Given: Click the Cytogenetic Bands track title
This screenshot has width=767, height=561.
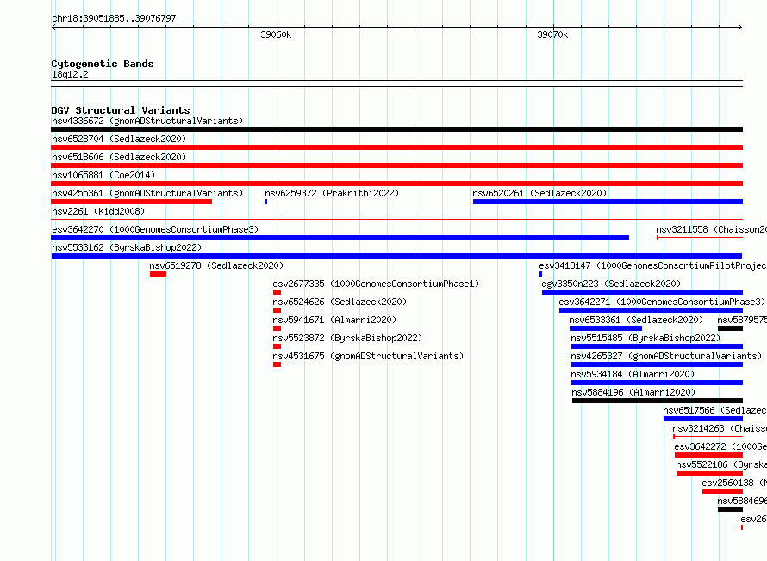Looking at the screenshot, I should click(103, 64).
